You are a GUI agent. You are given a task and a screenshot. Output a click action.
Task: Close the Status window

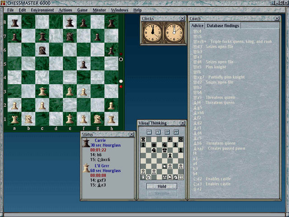click(132, 134)
